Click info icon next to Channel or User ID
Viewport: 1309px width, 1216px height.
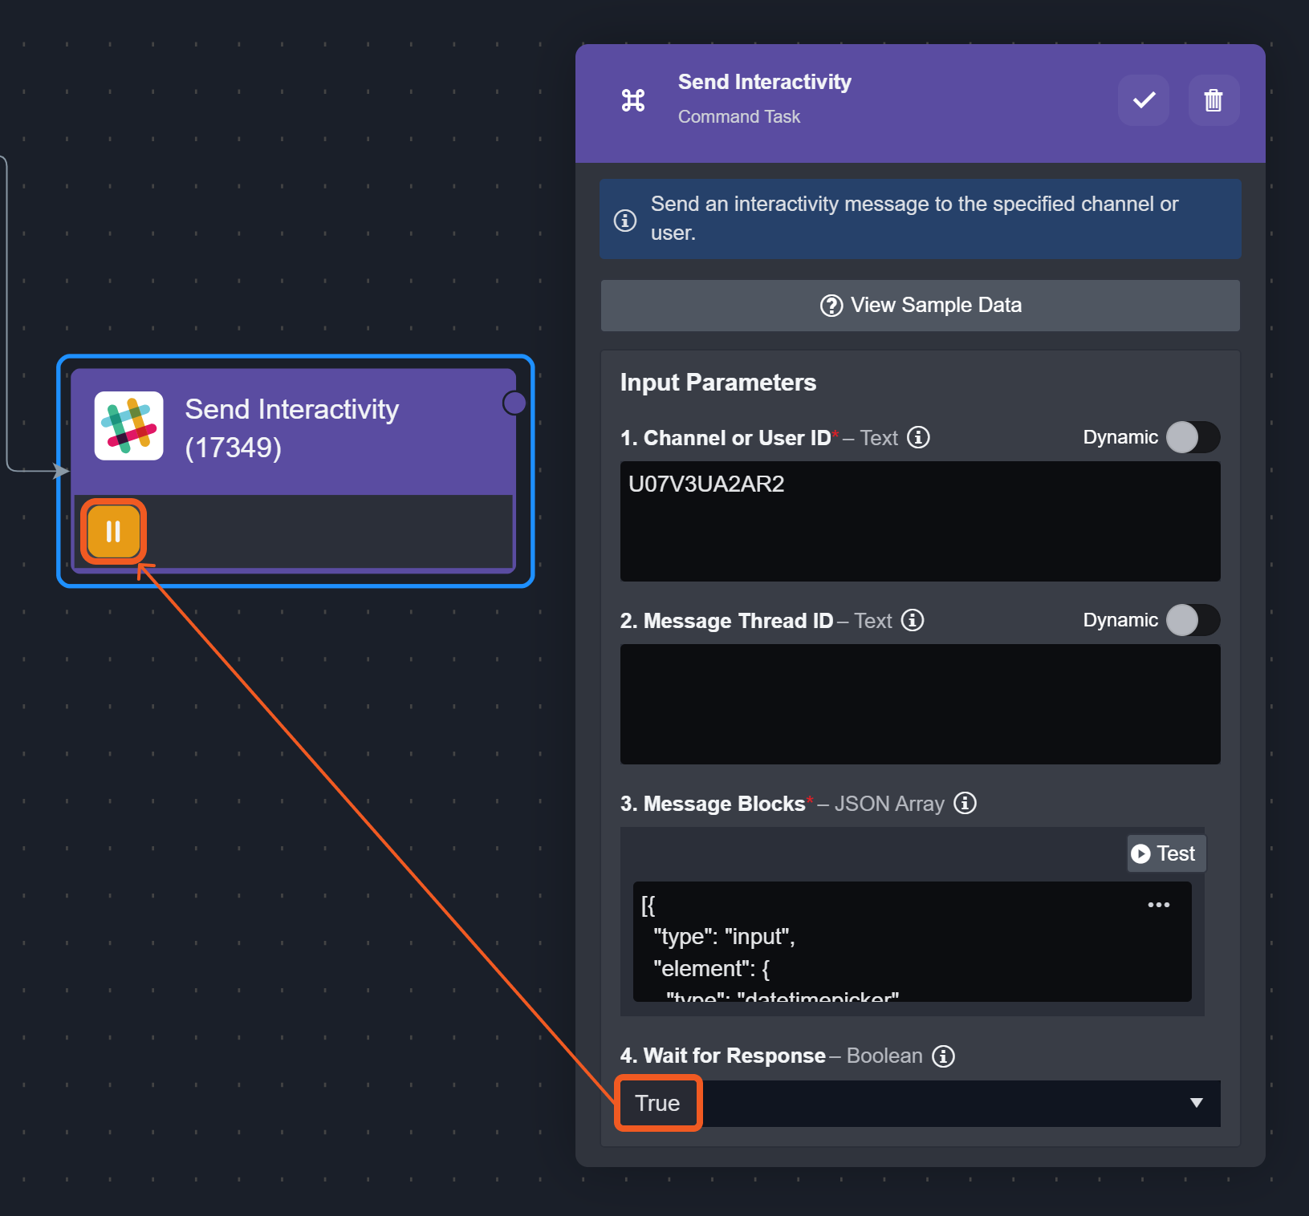pyautogui.click(x=918, y=437)
